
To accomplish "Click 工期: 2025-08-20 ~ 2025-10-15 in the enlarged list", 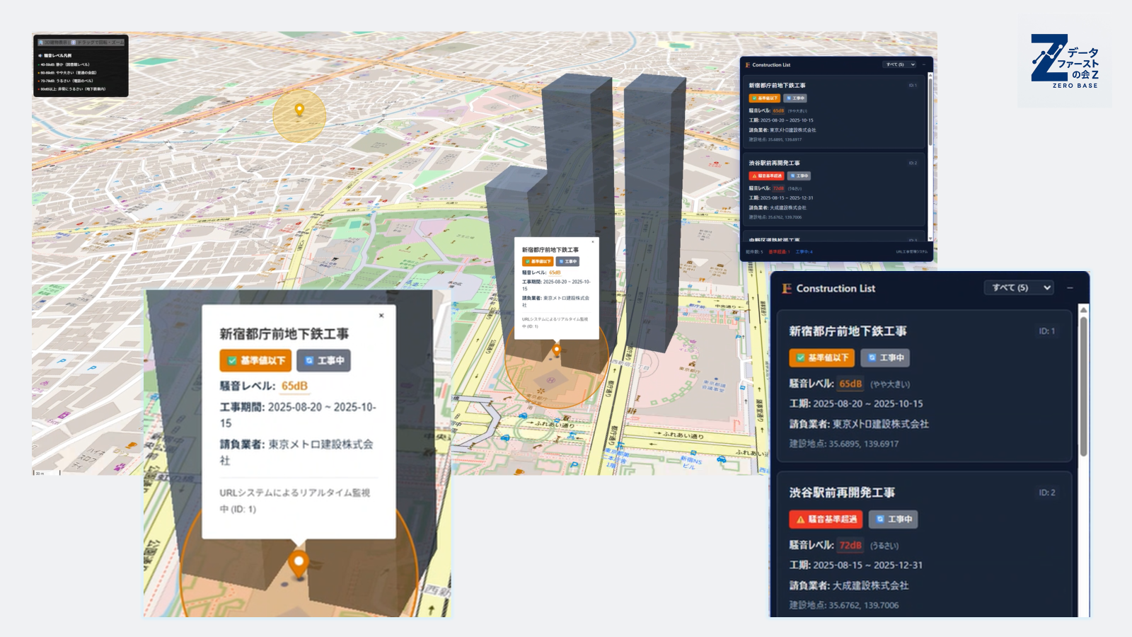I will 856,403.
